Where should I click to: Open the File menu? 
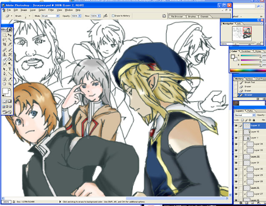[x=9, y=10]
